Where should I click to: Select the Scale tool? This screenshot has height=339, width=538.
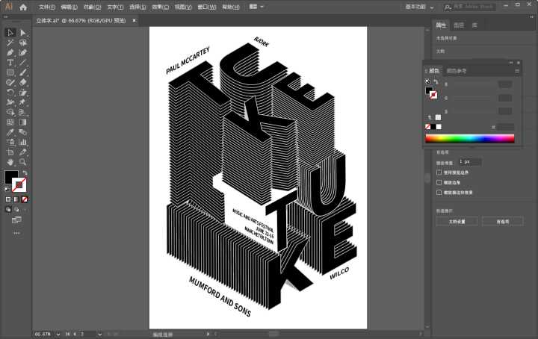pos(23,92)
